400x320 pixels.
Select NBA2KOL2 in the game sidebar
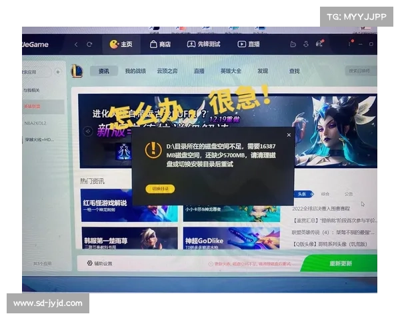(37, 123)
